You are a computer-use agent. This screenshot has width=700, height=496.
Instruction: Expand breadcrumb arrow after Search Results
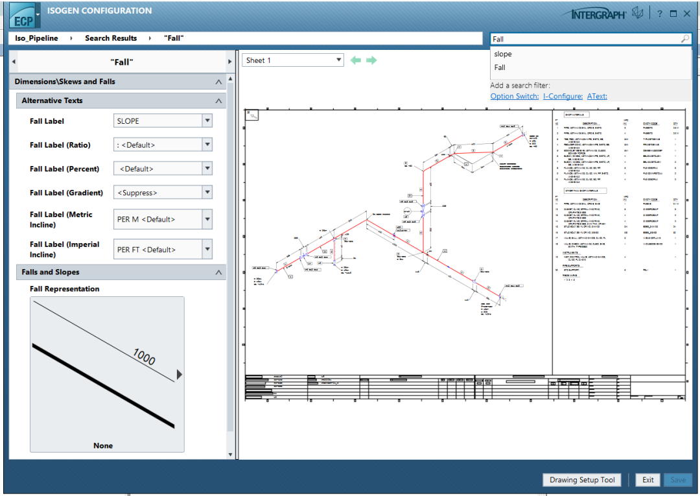point(150,38)
